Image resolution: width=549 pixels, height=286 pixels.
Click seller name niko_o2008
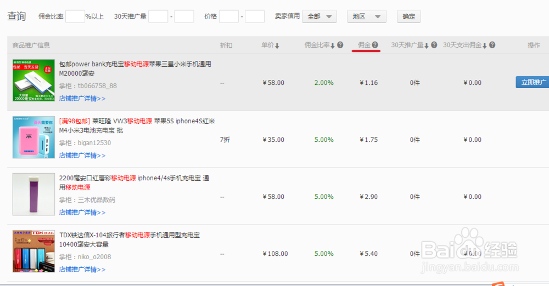click(x=94, y=257)
